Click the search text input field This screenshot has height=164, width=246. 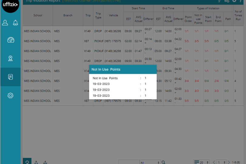pos(129,162)
